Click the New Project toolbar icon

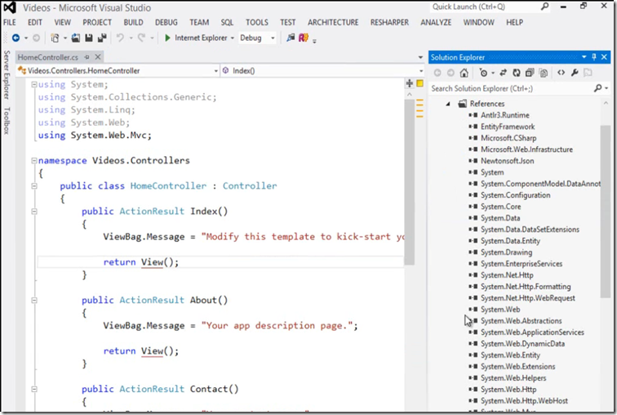click(x=55, y=38)
